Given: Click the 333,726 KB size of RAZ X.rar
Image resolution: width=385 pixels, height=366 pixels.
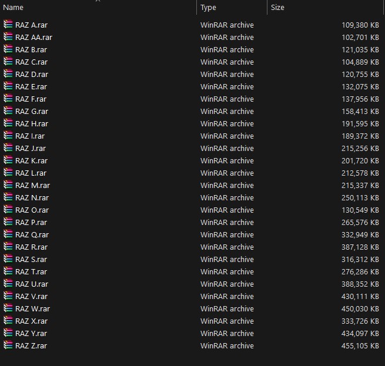Looking at the screenshot, I should [x=360, y=321].
